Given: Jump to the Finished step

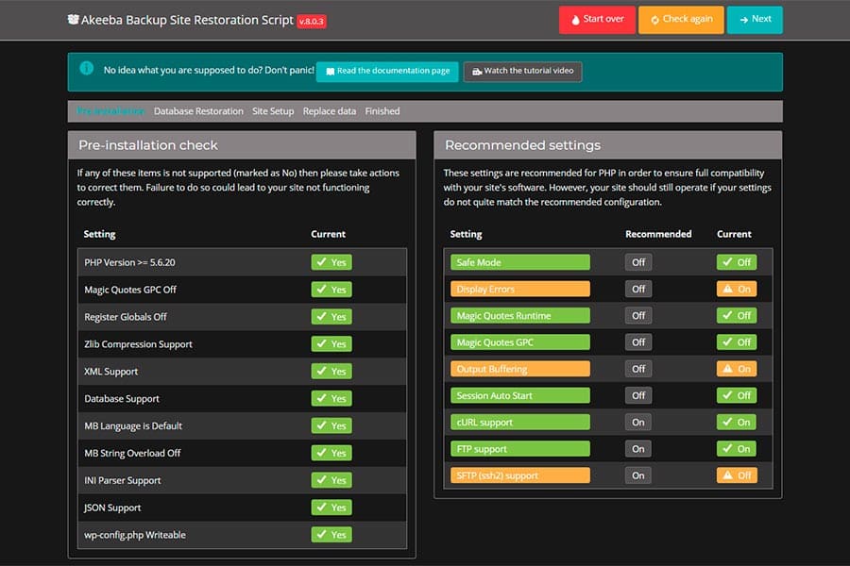Looking at the screenshot, I should coord(382,111).
